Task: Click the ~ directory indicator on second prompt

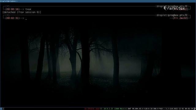Action: tap(8, 15)
